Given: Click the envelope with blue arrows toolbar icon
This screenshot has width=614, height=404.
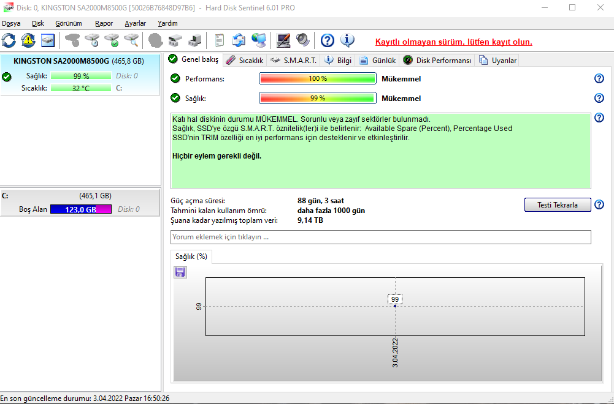Looking at the screenshot, I should (x=239, y=40).
